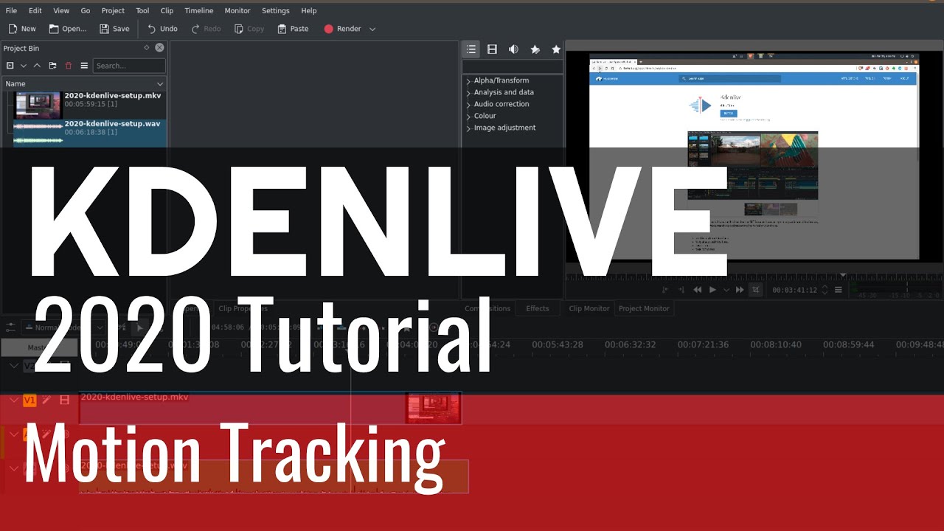The width and height of the screenshot is (944, 531).
Task: Open the Name column header dropdown
Action: pyautogui.click(x=160, y=84)
